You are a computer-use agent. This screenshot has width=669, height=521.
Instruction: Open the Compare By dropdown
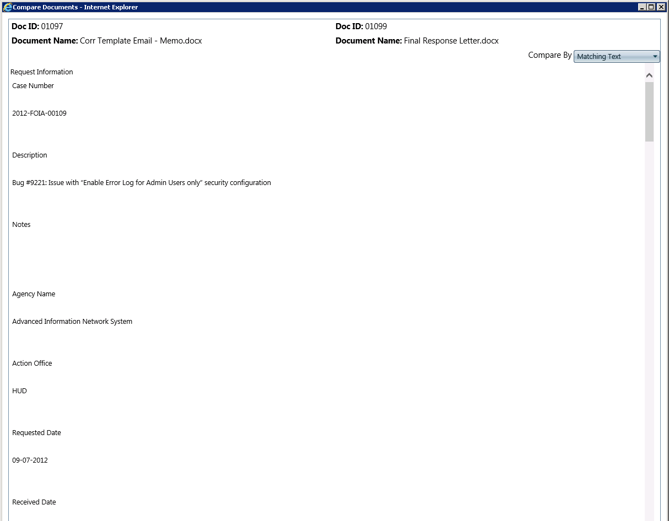[x=616, y=57]
